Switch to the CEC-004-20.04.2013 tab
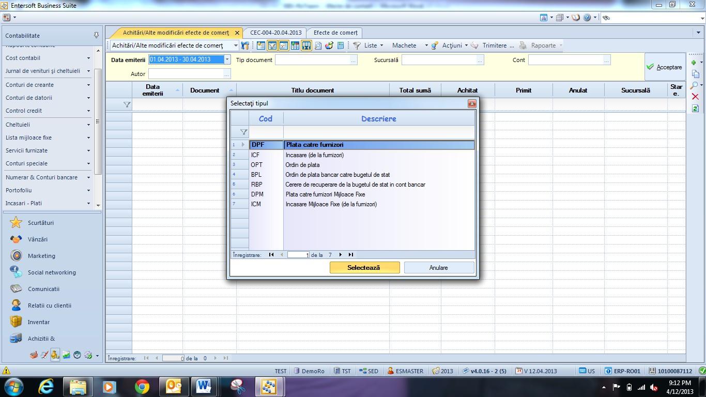 pyautogui.click(x=275, y=33)
